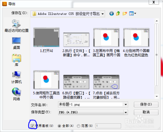Click the 取消 button

[x=146, y=112]
